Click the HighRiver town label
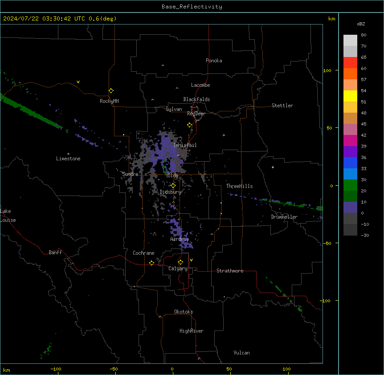 [192, 331]
